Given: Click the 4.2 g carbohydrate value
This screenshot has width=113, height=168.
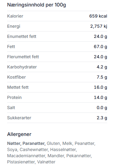Looking at the screenshot, I should [102, 67].
